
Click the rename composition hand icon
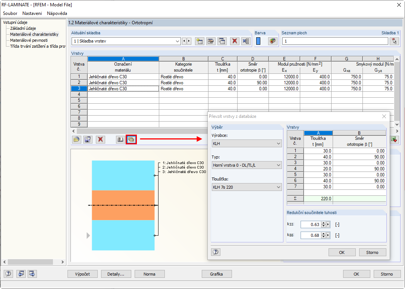pos(211,41)
